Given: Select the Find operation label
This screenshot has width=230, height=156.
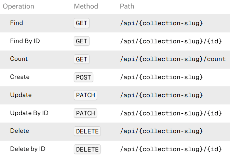Looking at the screenshot, I should tap(16, 23).
